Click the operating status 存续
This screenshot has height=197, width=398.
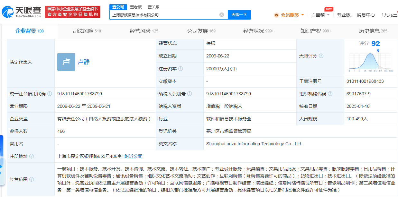tap(211, 43)
